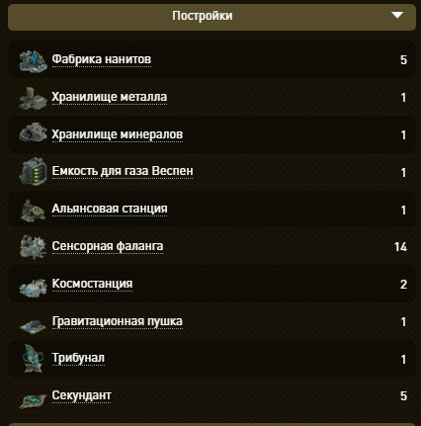
Task: Open the Гравитационная пушка link
Action: coord(117,321)
